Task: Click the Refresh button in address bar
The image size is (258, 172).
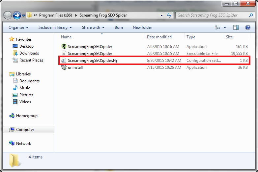Action: tap(169, 15)
